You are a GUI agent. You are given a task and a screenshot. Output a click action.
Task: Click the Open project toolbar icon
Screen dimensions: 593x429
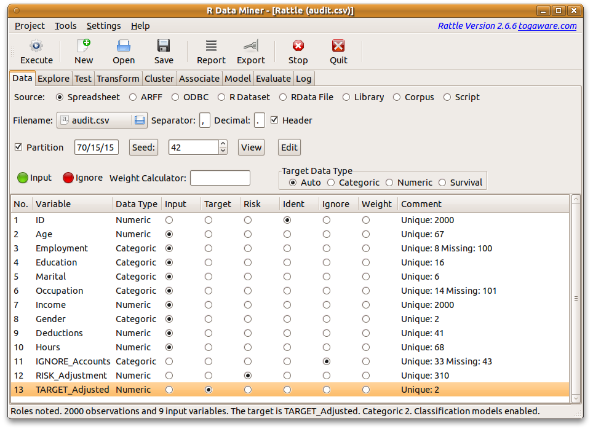point(124,46)
